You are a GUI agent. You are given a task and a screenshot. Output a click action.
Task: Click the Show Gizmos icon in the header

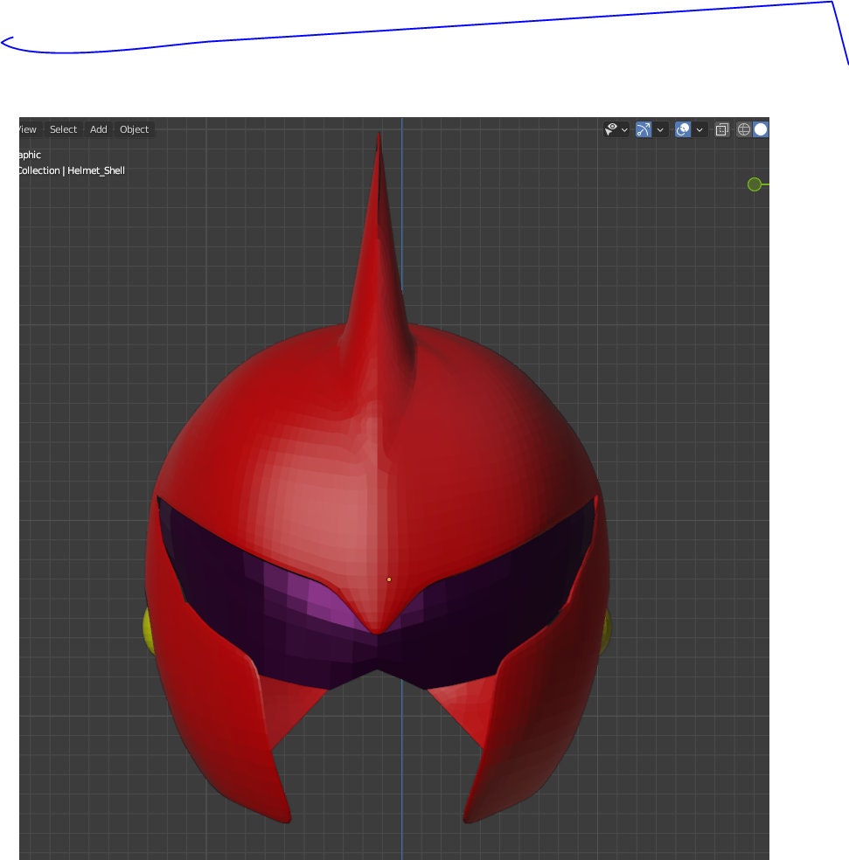(x=611, y=129)
